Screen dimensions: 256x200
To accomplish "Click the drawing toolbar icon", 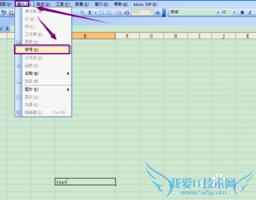I will click(126, 12).
